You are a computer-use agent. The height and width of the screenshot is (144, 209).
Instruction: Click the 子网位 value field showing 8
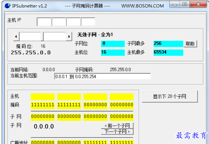(x=113, y=44)
